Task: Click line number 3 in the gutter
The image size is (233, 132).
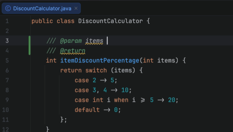Action: click(x=7, y=41)
